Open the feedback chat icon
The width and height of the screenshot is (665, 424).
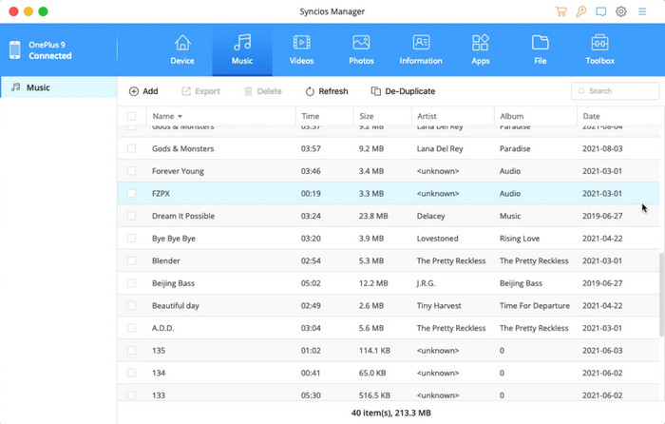click(x=601, y=11)
